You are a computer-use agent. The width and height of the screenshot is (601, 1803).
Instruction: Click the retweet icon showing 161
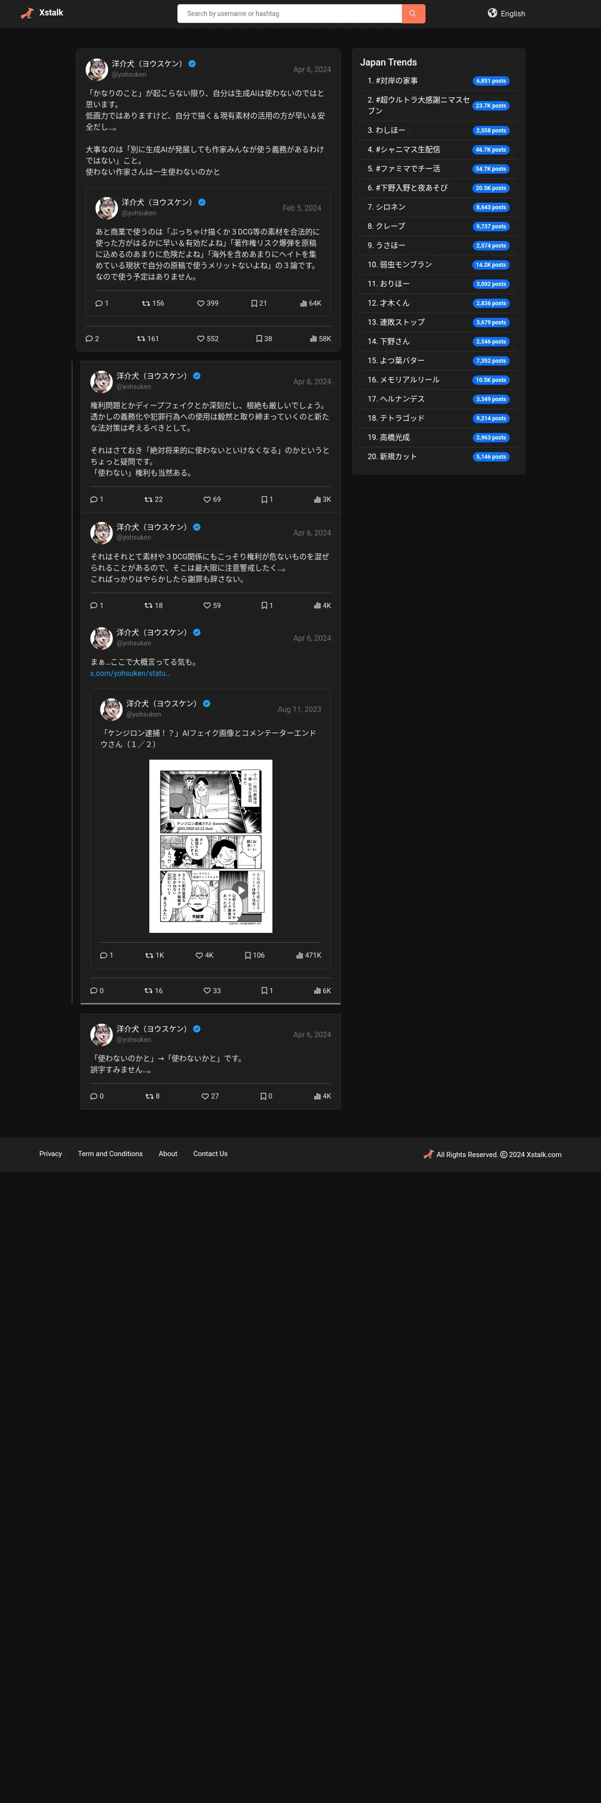(140, 339)
